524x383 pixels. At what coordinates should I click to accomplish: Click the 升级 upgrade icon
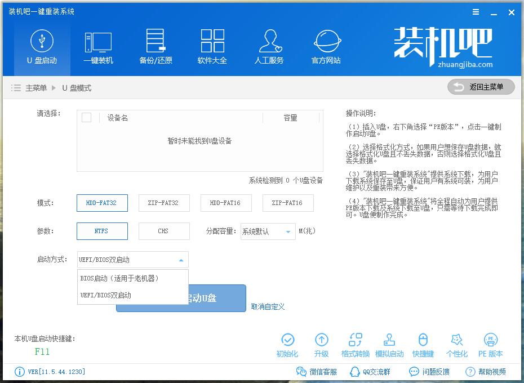pyautogui.click(x=322, y=345)
